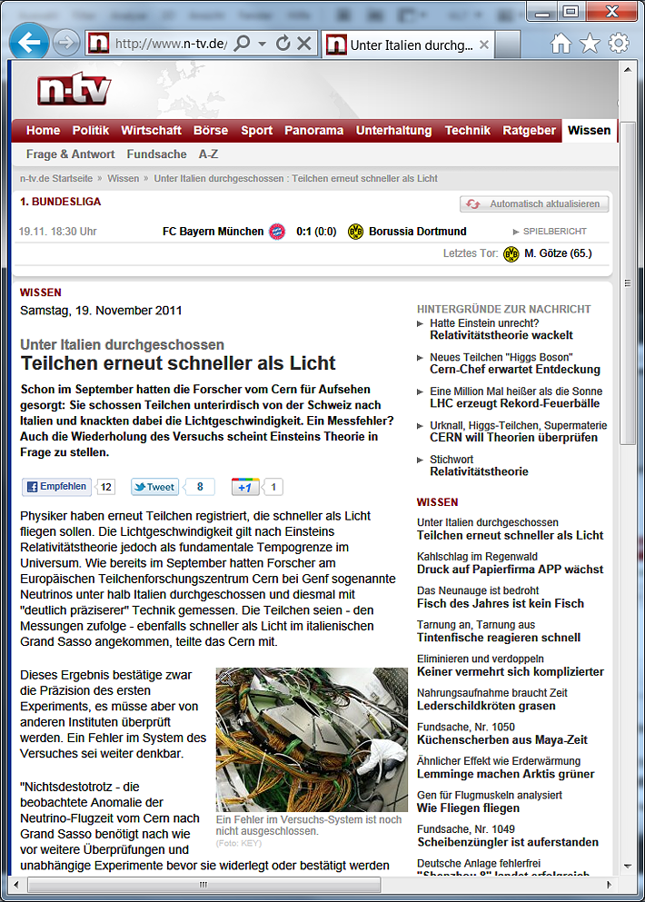Click the Facebook recommend count 12
645x902 pixels.
106,487
